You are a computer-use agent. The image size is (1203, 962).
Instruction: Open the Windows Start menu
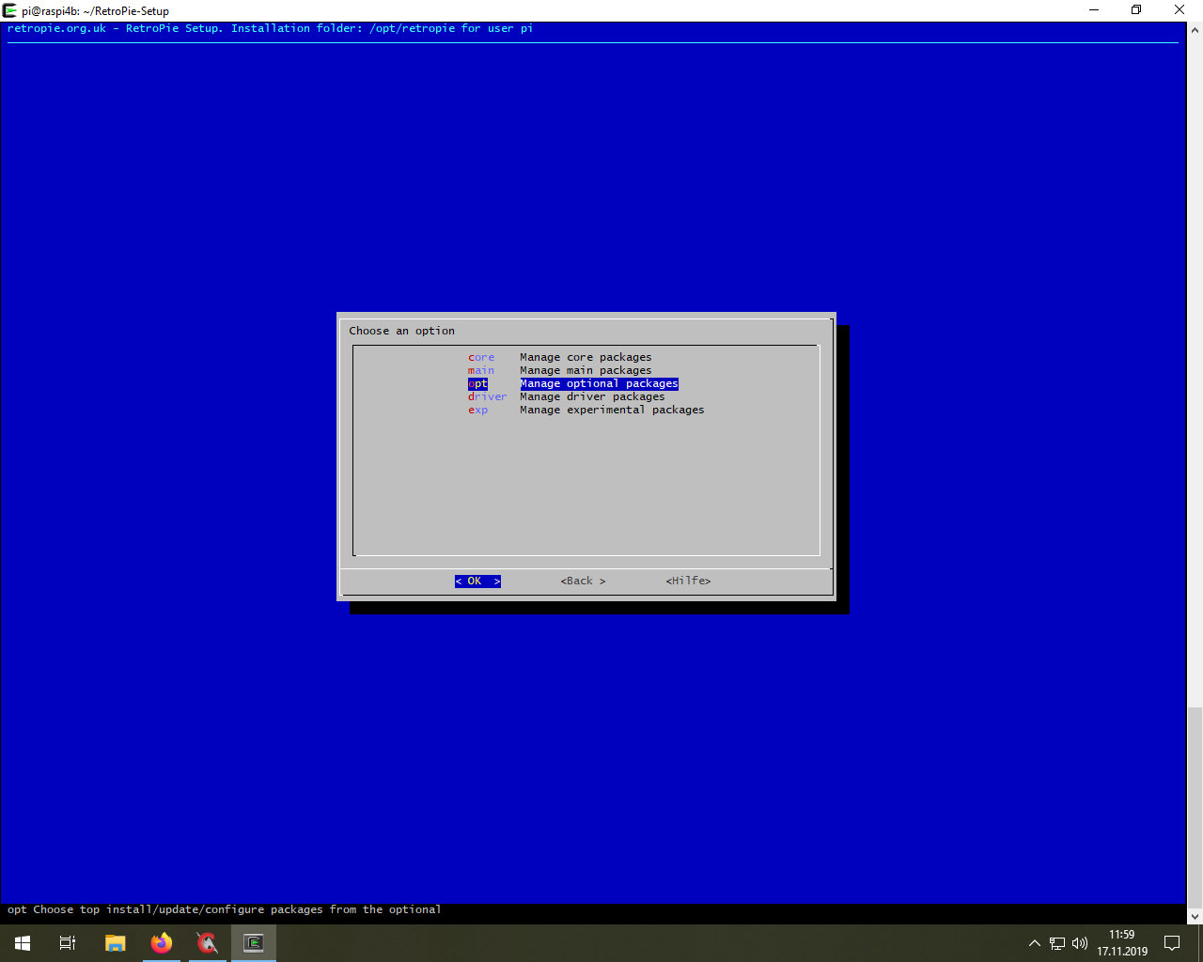pos(23,943)
